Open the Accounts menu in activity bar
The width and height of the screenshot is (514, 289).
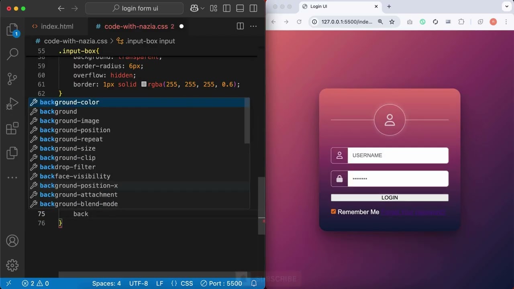12,241
